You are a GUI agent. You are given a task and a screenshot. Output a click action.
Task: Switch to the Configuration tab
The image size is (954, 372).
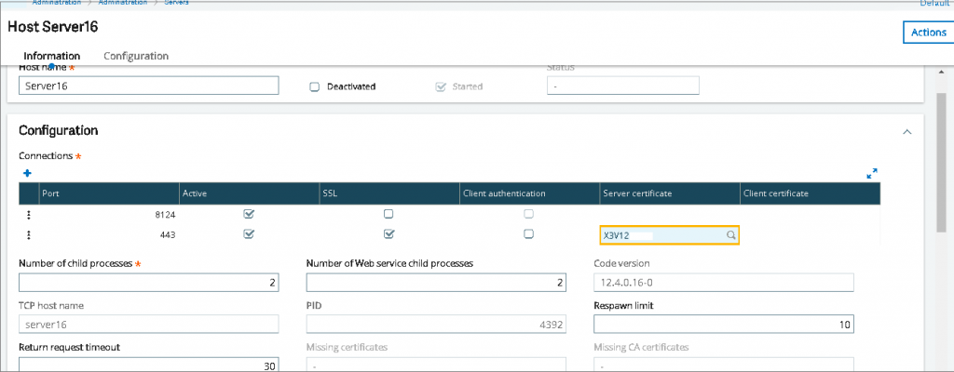pos(136,56)
